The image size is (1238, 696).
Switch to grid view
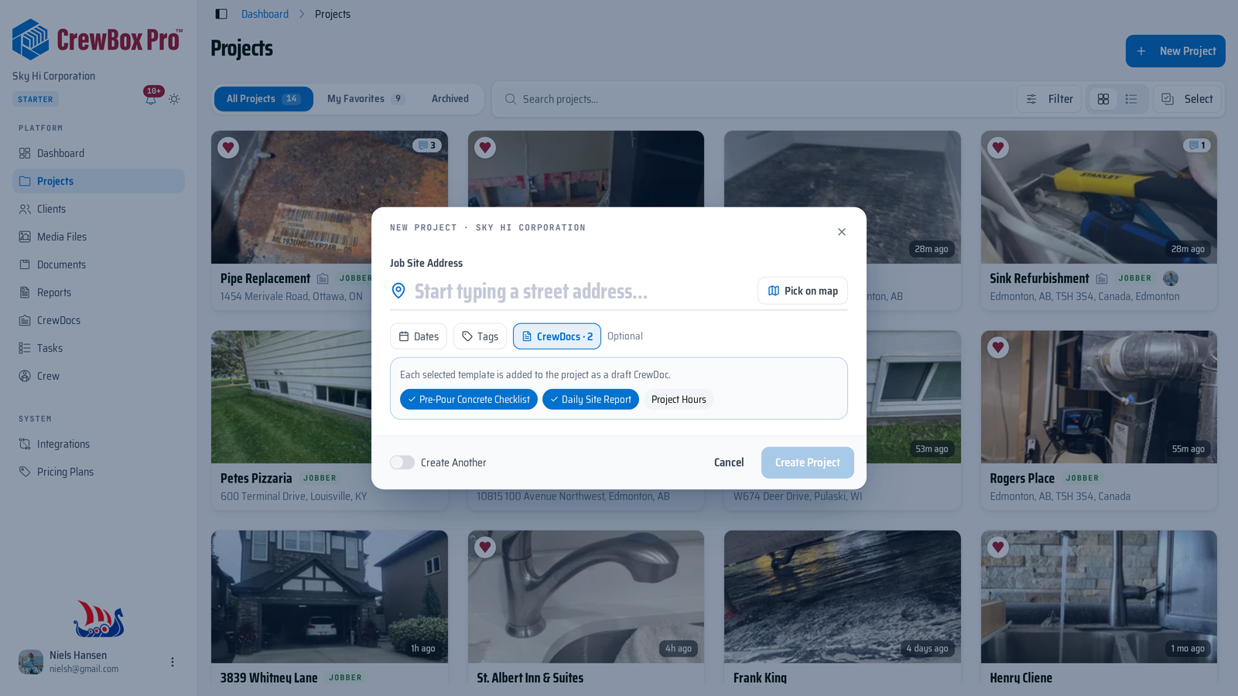(x=1103, y=99)
